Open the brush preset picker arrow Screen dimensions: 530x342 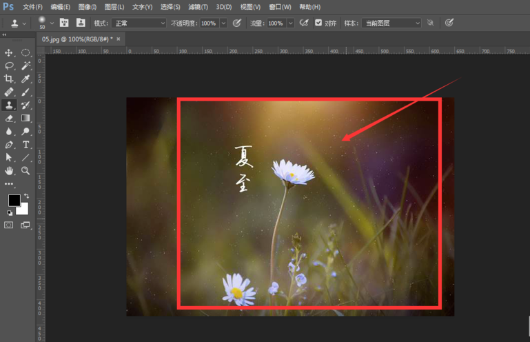click(52, 23)
